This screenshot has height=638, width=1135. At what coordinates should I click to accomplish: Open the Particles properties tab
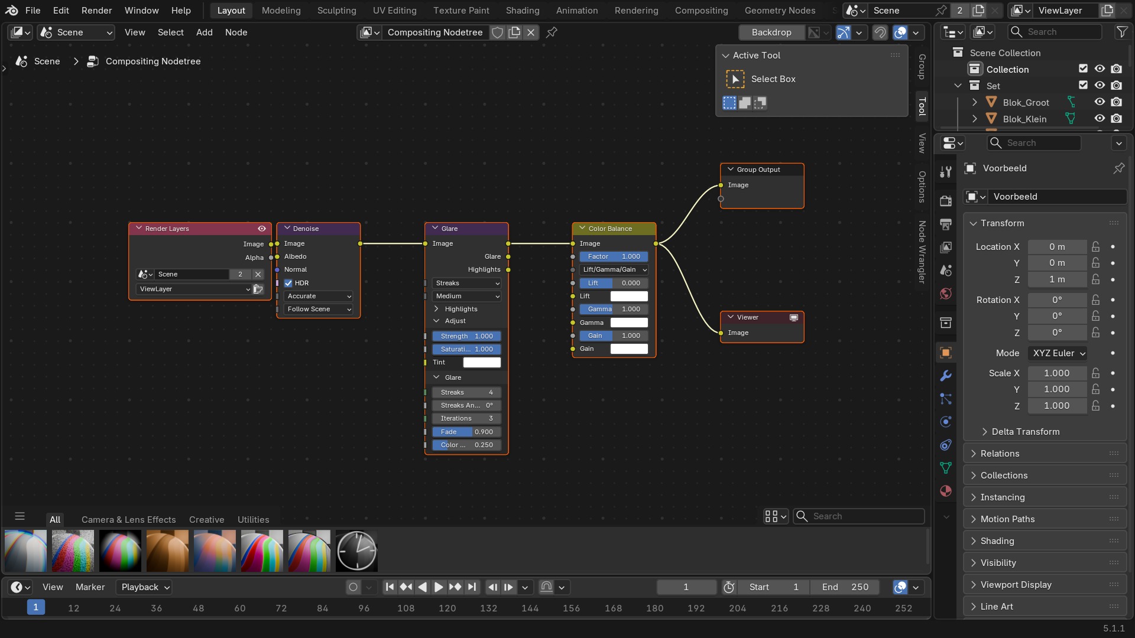[946, 399]
